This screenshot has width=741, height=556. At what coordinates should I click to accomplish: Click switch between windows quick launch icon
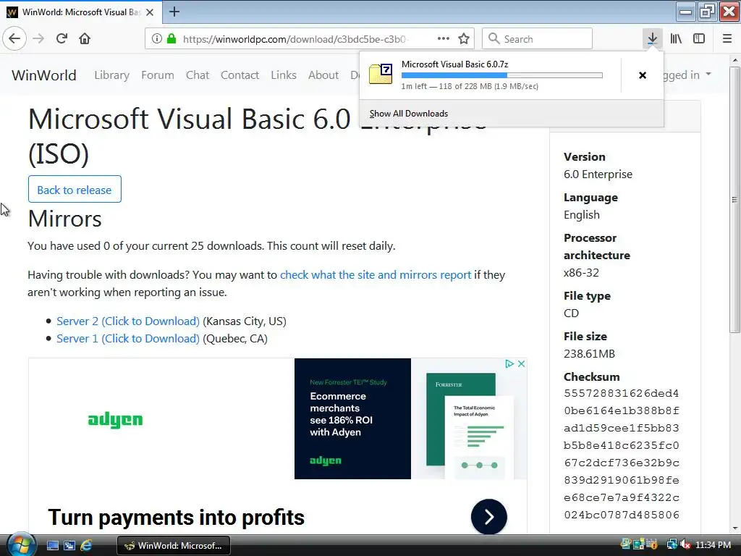pyautogui.click(x=69, y=546)
